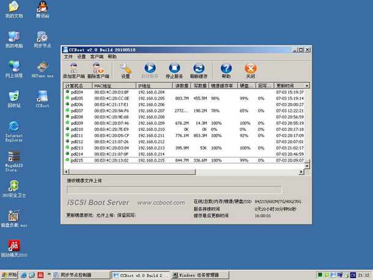Select client row pdl212
The height and width of the screenshot is (280, 373).
pos(185,142)
